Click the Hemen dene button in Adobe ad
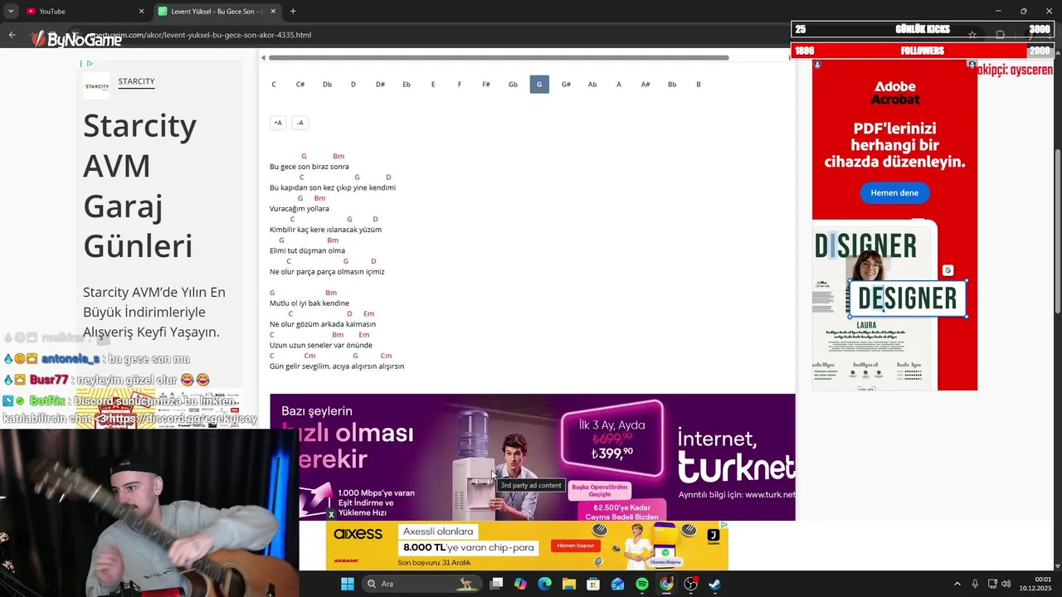The image size is (1062, 597). pos(894,192)
